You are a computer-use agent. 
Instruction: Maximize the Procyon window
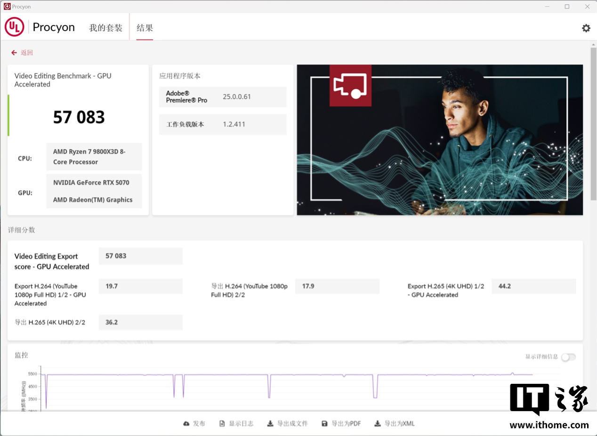[x=567, y=7]
